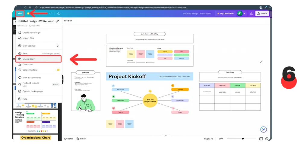
Task: Click the help question mark at bottom right
Action: point(267,139)
